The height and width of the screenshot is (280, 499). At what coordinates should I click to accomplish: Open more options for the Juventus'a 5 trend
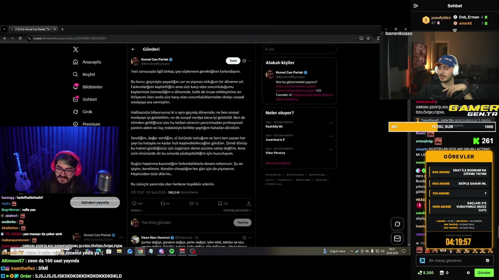click(x=331, y=136)
